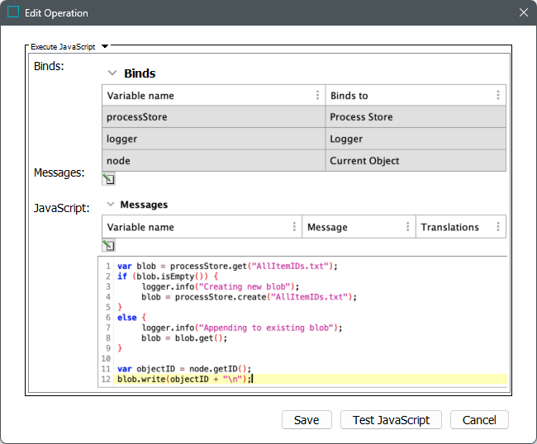This screenshot has width=537, height=444.
Task: Open the Execute JavaScript operation dropdown
Action: [x=105, y=47]
